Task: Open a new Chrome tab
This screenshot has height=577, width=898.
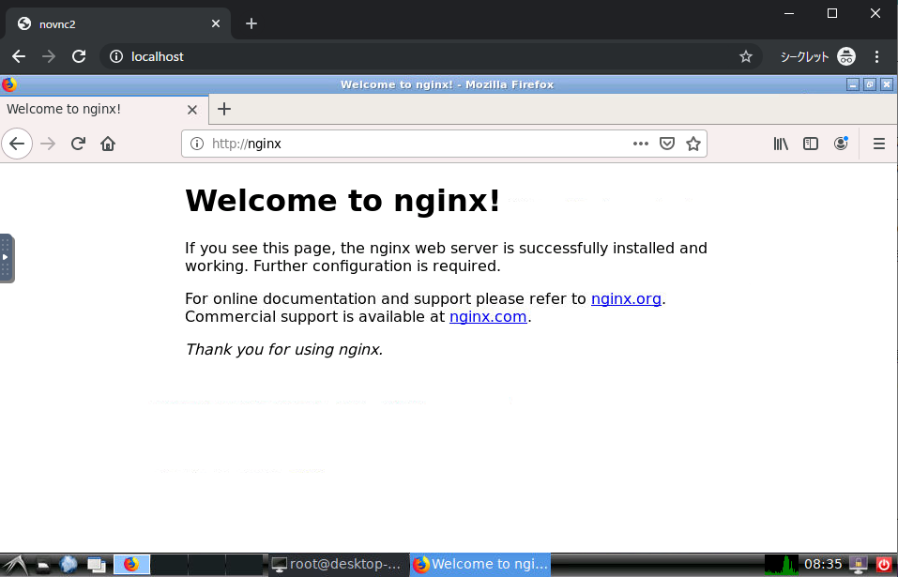Action: click(x=251, y=23)
